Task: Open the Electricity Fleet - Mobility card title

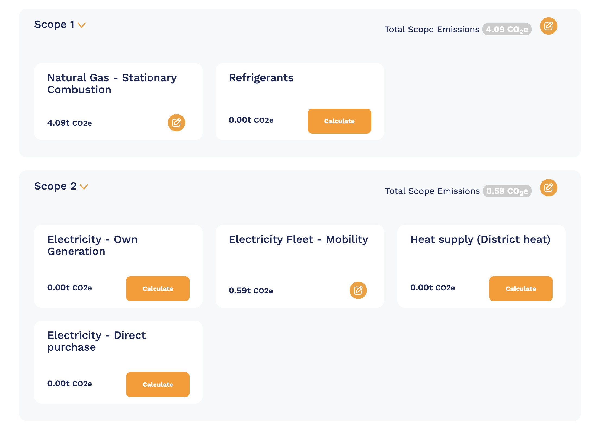Action: coord(298,239)
